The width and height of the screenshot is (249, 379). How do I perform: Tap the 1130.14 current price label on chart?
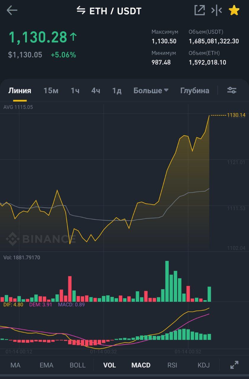tap(236, 115)
